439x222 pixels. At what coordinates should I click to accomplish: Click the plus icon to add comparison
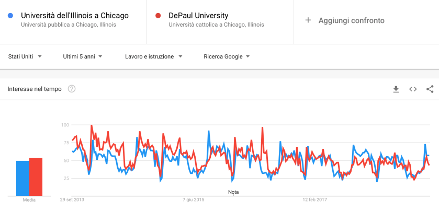pyautogui.click(x=308, y=20)
